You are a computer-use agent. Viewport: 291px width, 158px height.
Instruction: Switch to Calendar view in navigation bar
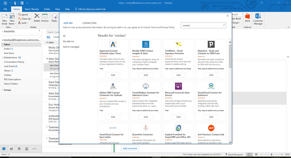(x=19, y=149)
